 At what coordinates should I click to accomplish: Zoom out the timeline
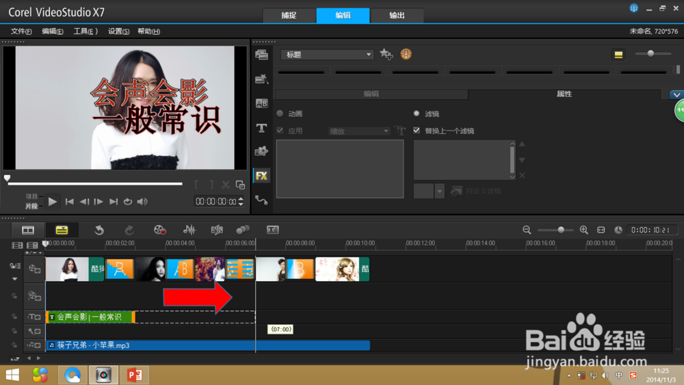pos(527,230)
